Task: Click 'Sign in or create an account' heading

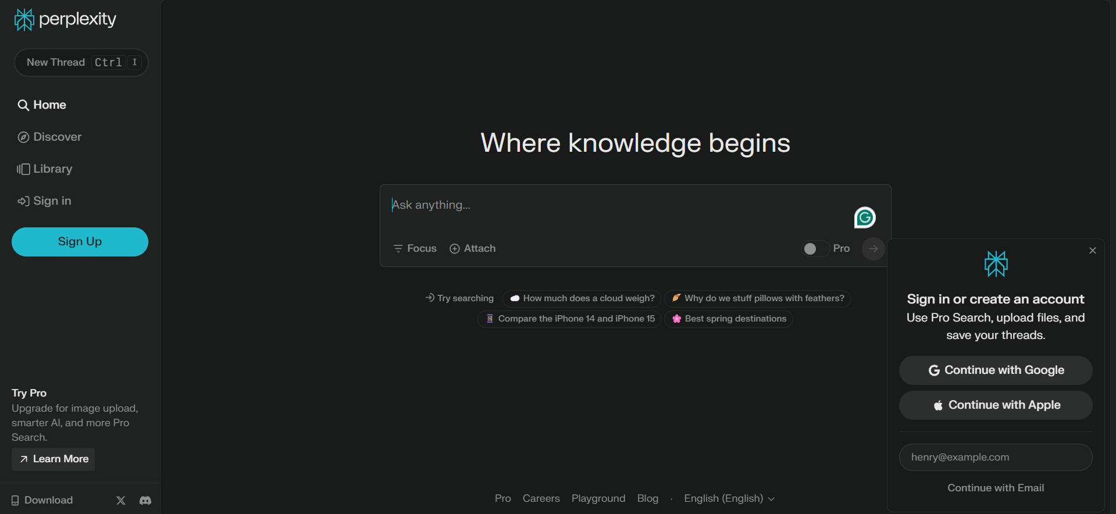Action: tap(996, 299)
